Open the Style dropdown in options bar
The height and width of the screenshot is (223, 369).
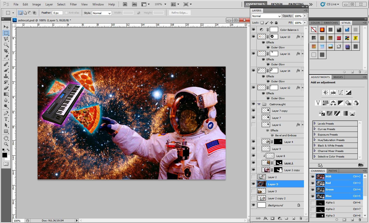point(102,13)
